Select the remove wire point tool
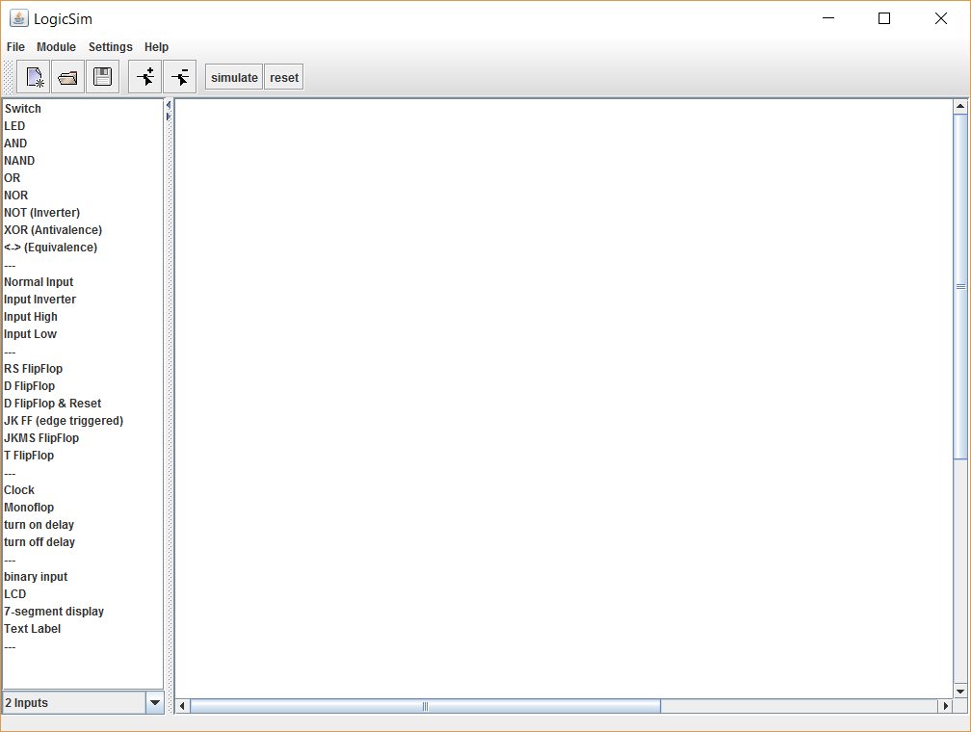Screen dimensions: 971x732 [x=179, y=77]
